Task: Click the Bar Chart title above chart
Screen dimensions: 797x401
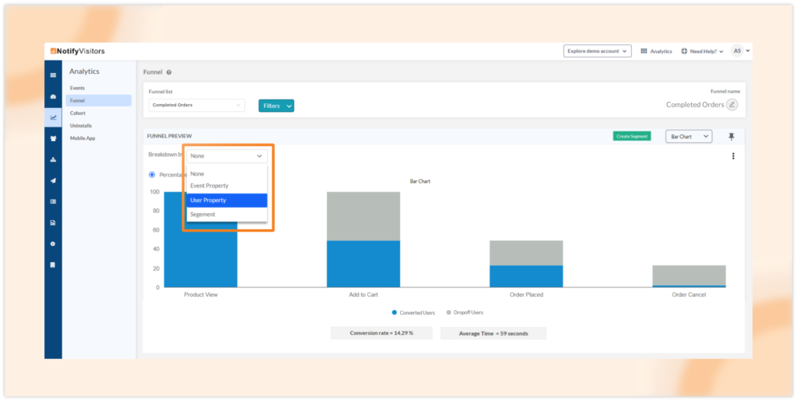Action: click(x=420, y=181)
